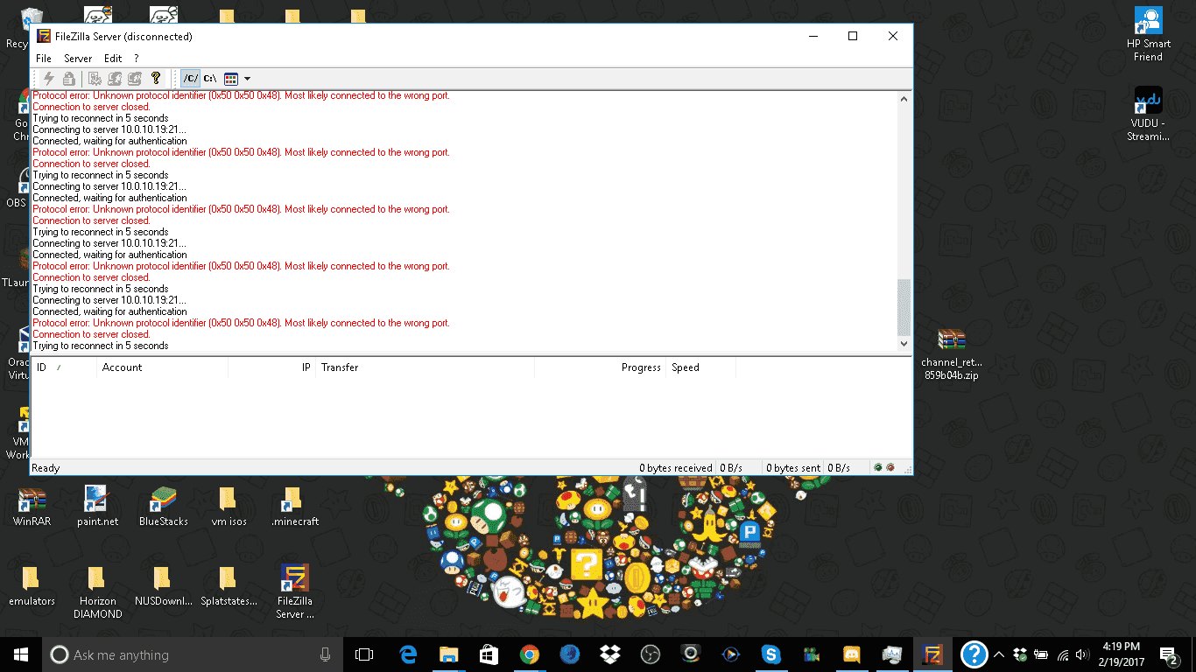This screenshot has height=672, width=1196.
Task: Switch path display to C:\ format
Action: [210, 79]
